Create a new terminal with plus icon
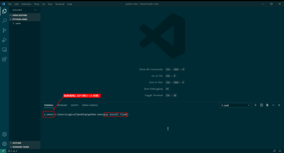This screenshot has width=284, height=153. pos(255,105)
